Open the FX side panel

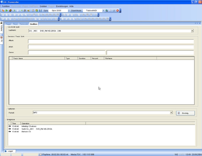(2, 40)
